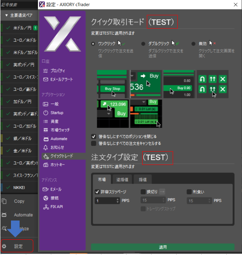This screenshot has width=242, height=255.
Task: Click Buy Stop preview thumbnail
Action: (113, 84)
